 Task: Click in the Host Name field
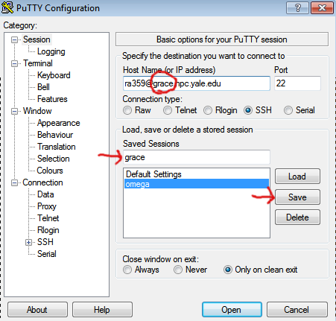[197, 83]
